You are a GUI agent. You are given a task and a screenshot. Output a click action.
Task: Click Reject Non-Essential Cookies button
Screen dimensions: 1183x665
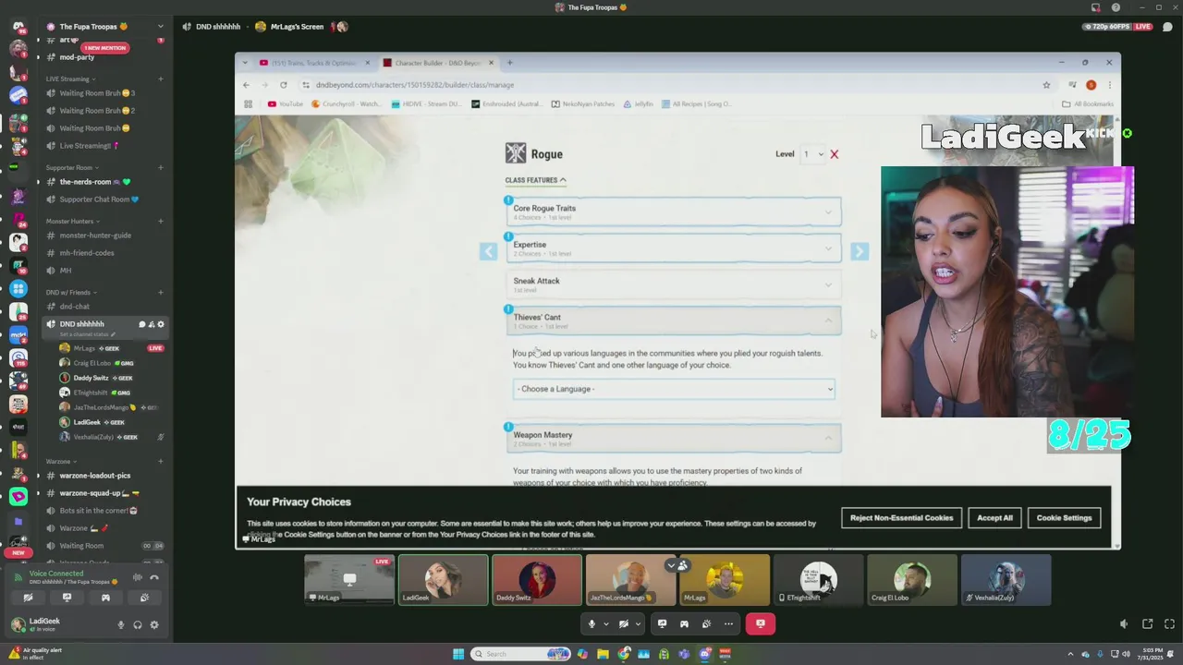901,518
